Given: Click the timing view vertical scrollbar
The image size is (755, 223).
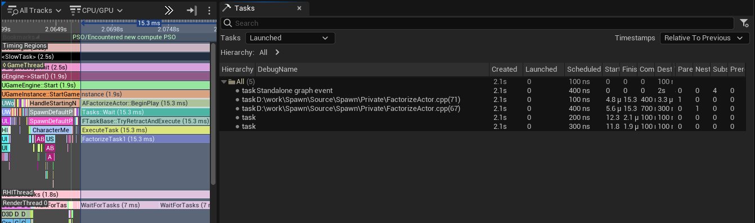Looking at the screenshot, I should pos(213,114).
